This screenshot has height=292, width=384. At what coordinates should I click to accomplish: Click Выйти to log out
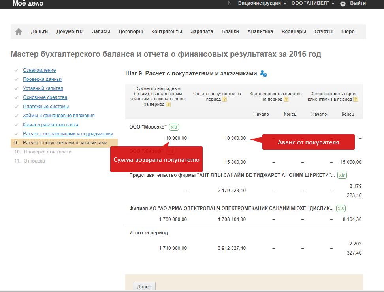pyautogui.click(x=358, y=3)
